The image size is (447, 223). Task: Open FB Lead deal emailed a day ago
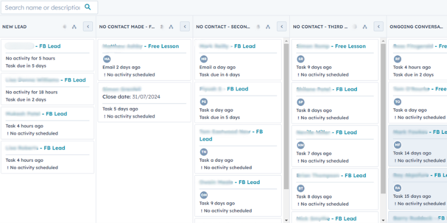pyautogui.click(x=227, y=46)
